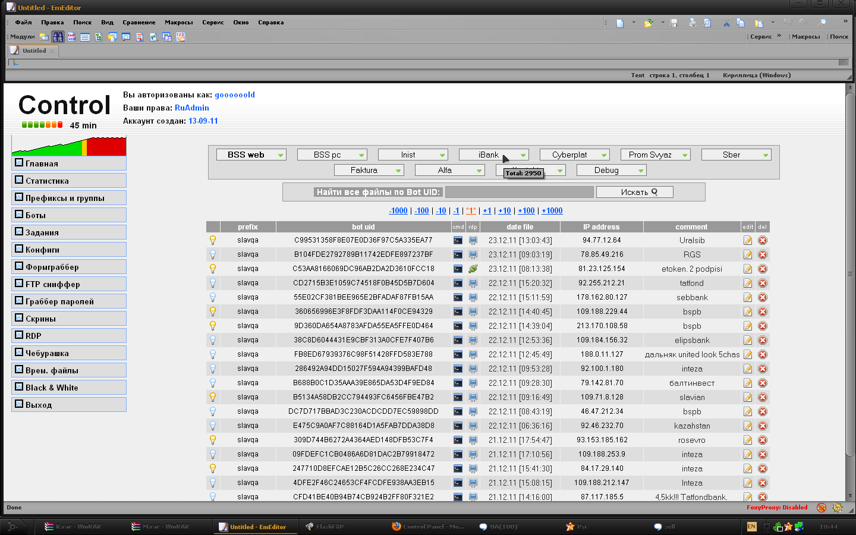The height and width of the screenshot is (535, 856).
Task: Click the web preview globe plugin icon
Action: tap(153, 37)
